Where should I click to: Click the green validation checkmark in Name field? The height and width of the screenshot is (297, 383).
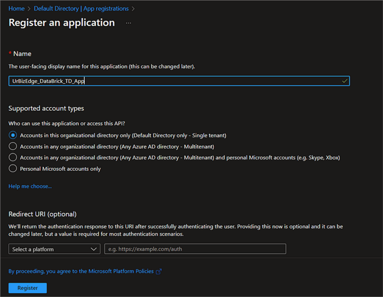345,81
